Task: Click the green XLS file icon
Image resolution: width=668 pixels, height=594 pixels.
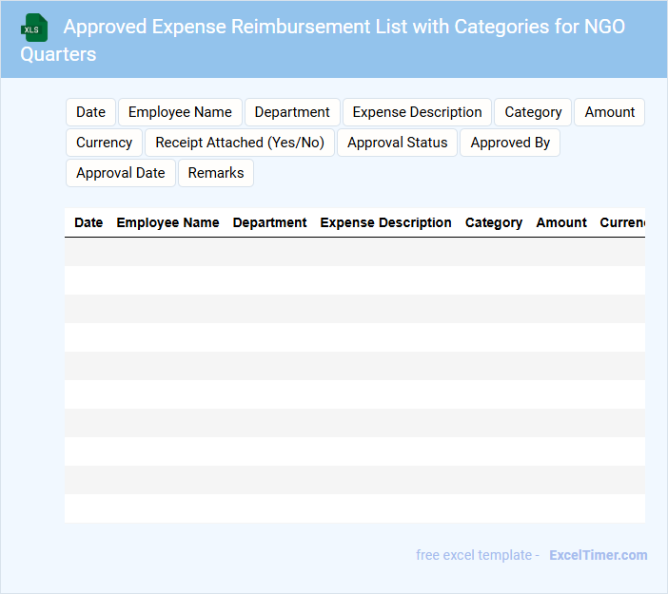Action: pyautogui.click(x=34, y=28)
